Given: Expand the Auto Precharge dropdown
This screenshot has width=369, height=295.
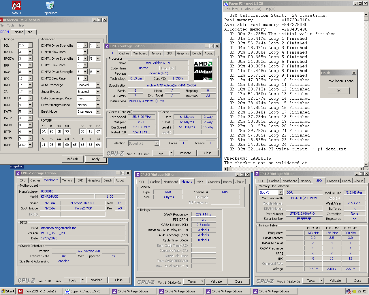Looking at the screenshot, I should pyautogui.click(x=98, y=85).
